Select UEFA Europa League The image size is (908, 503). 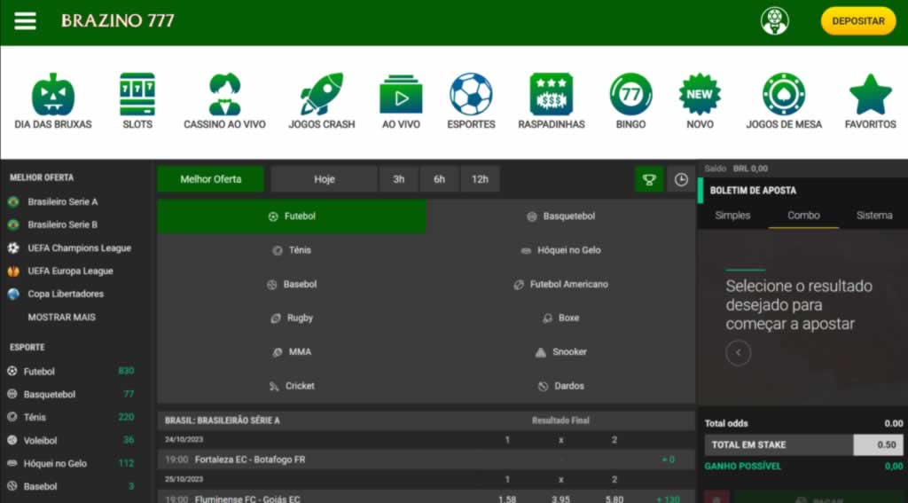[x=70, y=271]
